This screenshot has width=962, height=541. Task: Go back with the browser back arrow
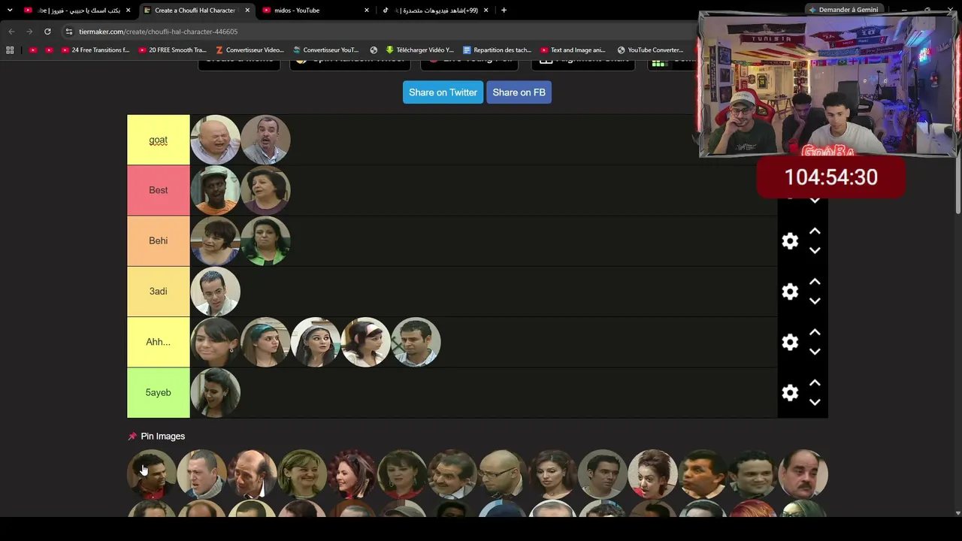coord(11,32)
